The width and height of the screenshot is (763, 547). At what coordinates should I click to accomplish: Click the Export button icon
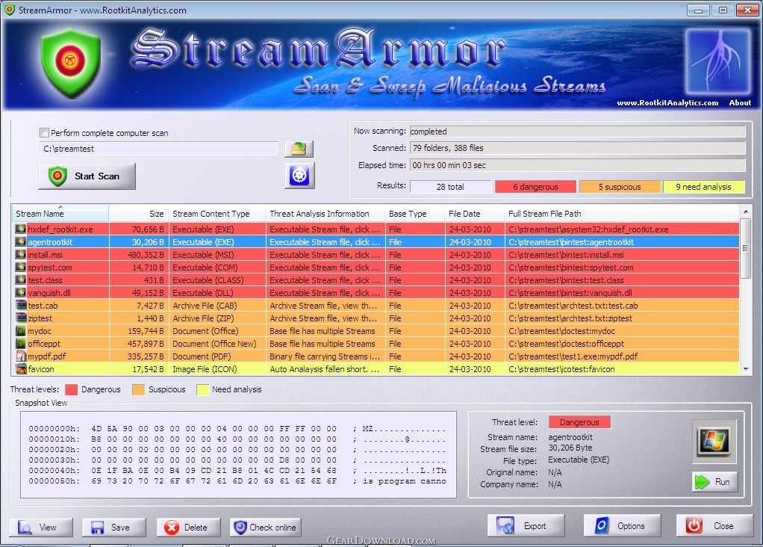(x=505, y=526)
